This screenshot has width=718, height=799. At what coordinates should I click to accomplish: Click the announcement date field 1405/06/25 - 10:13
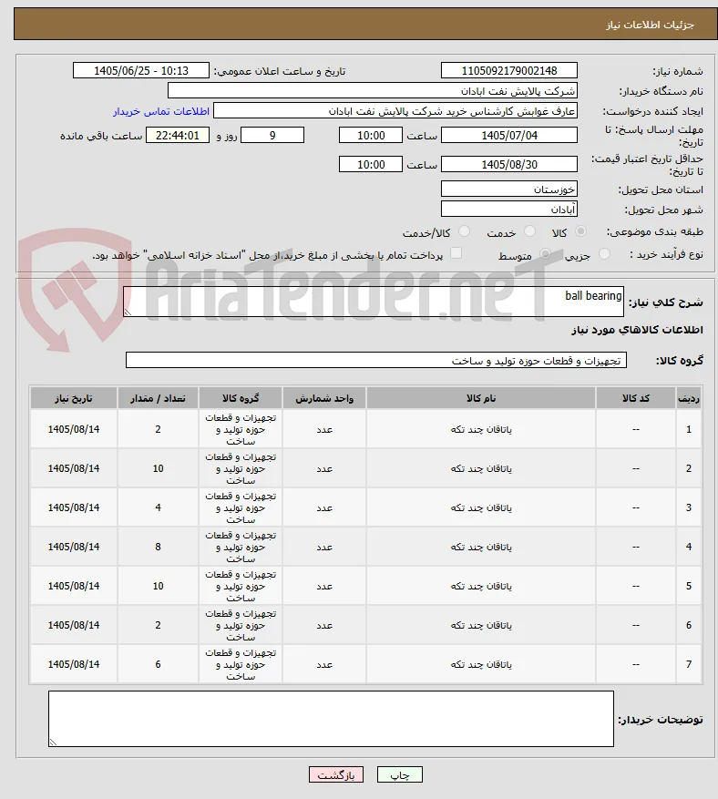coord(141,70)
